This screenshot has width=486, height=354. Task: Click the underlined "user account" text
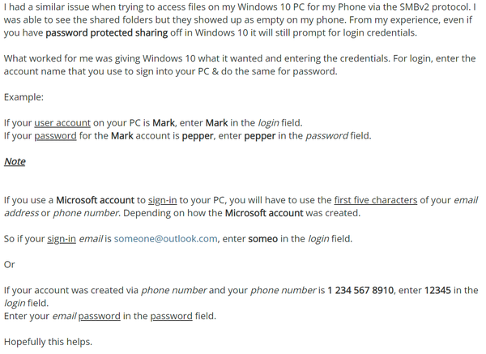[62, 123]
